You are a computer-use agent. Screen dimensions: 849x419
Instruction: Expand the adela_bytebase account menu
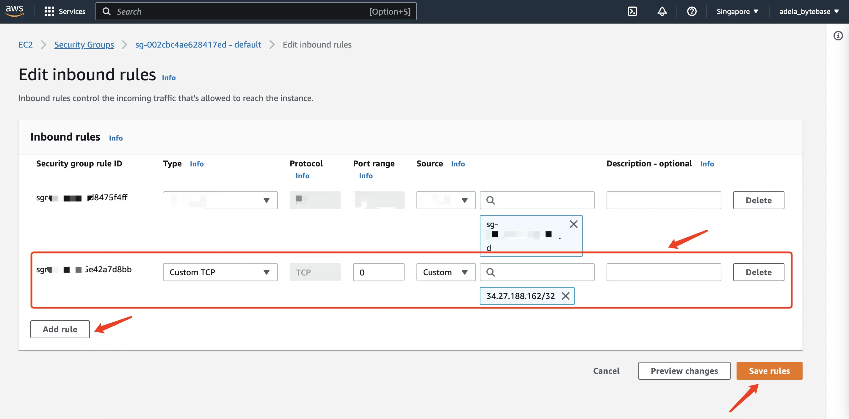point(809,12)
